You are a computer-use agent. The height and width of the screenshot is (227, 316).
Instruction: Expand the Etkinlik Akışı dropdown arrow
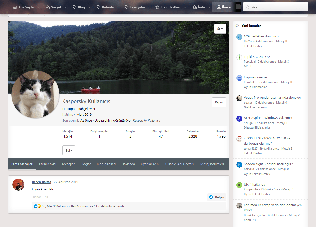[x=185, y=7]
